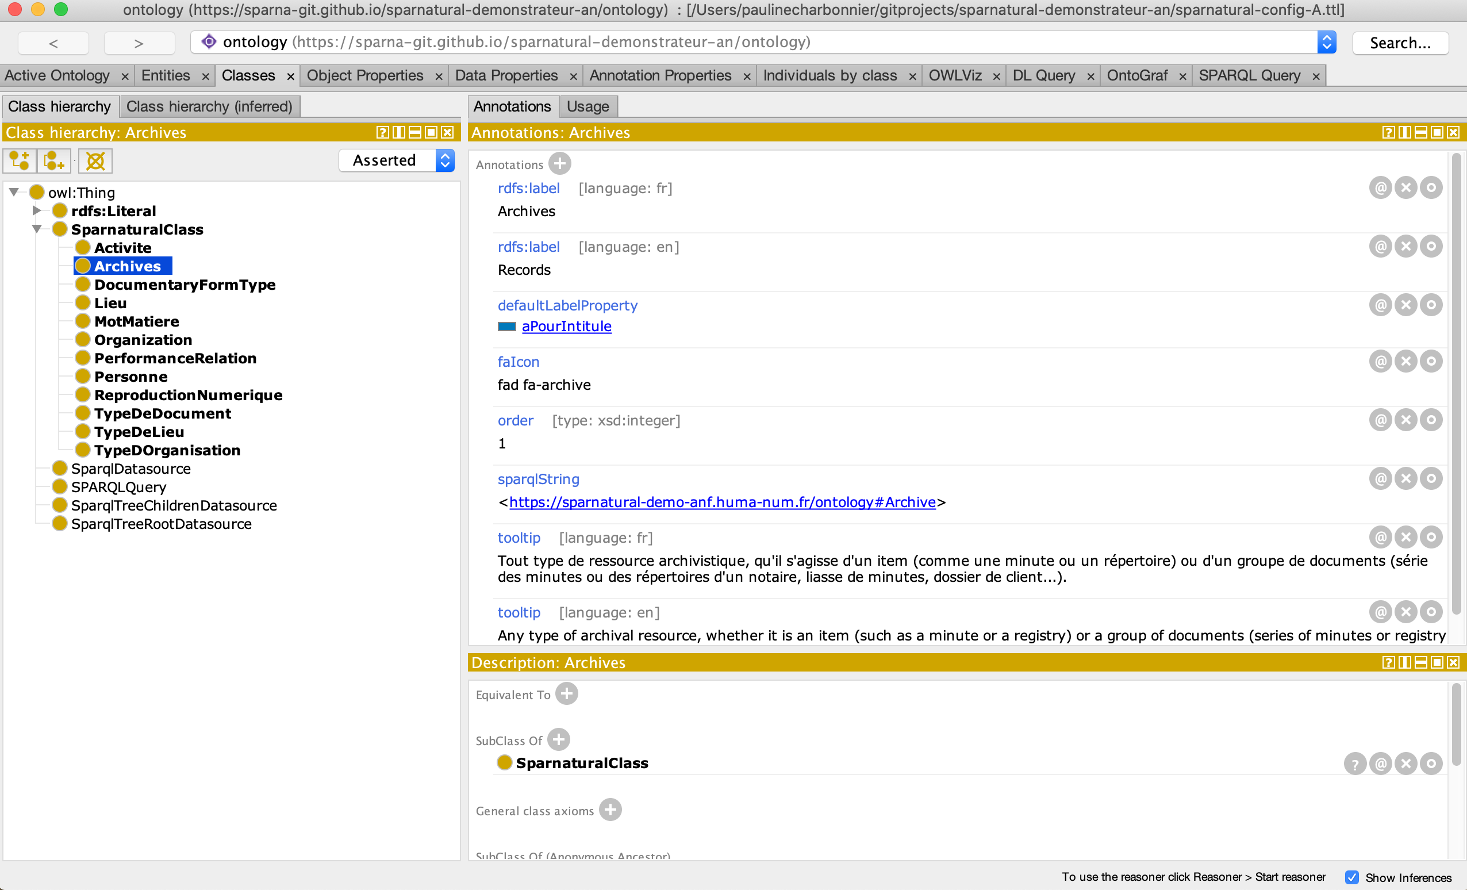Screen dimensions: 1467x890
Task: Switch to the Object Properties tab
Action: click(364, 75)
